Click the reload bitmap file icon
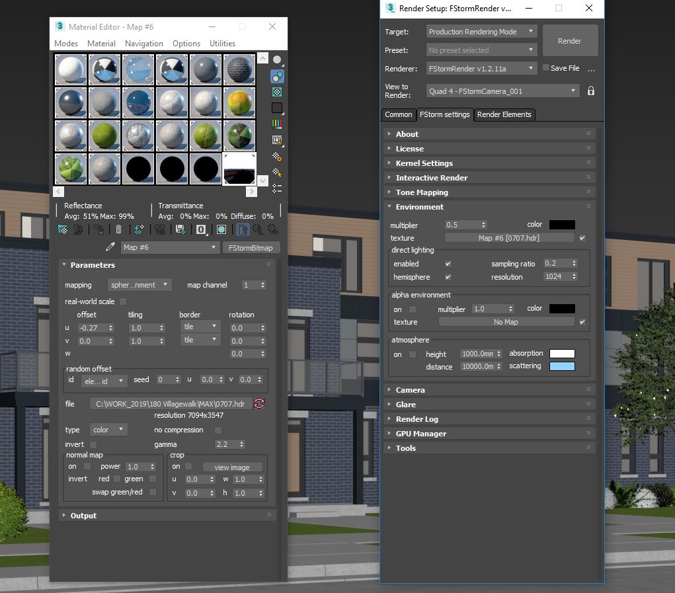The height and width of the screenshot is (593, 675). click(x=259, y=403)
